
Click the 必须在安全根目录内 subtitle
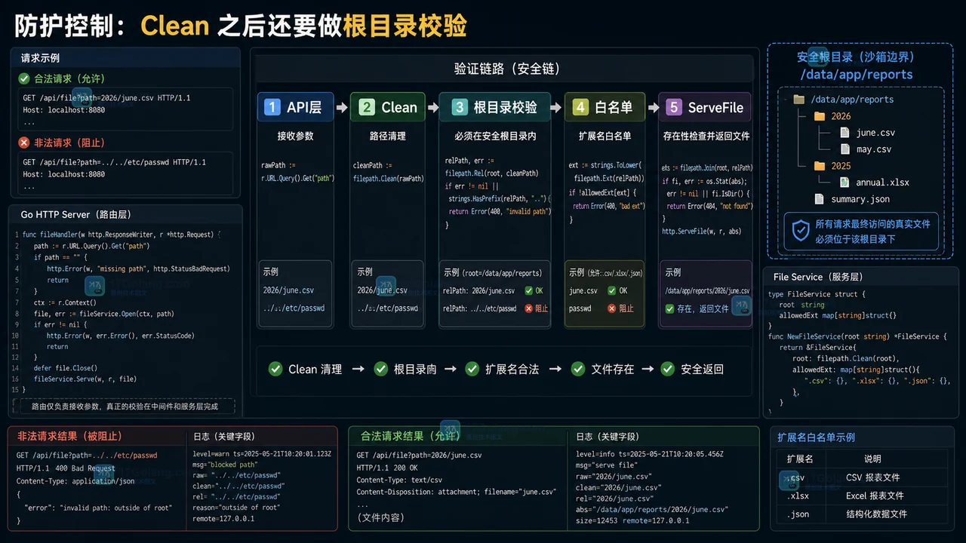coord(496,137)
